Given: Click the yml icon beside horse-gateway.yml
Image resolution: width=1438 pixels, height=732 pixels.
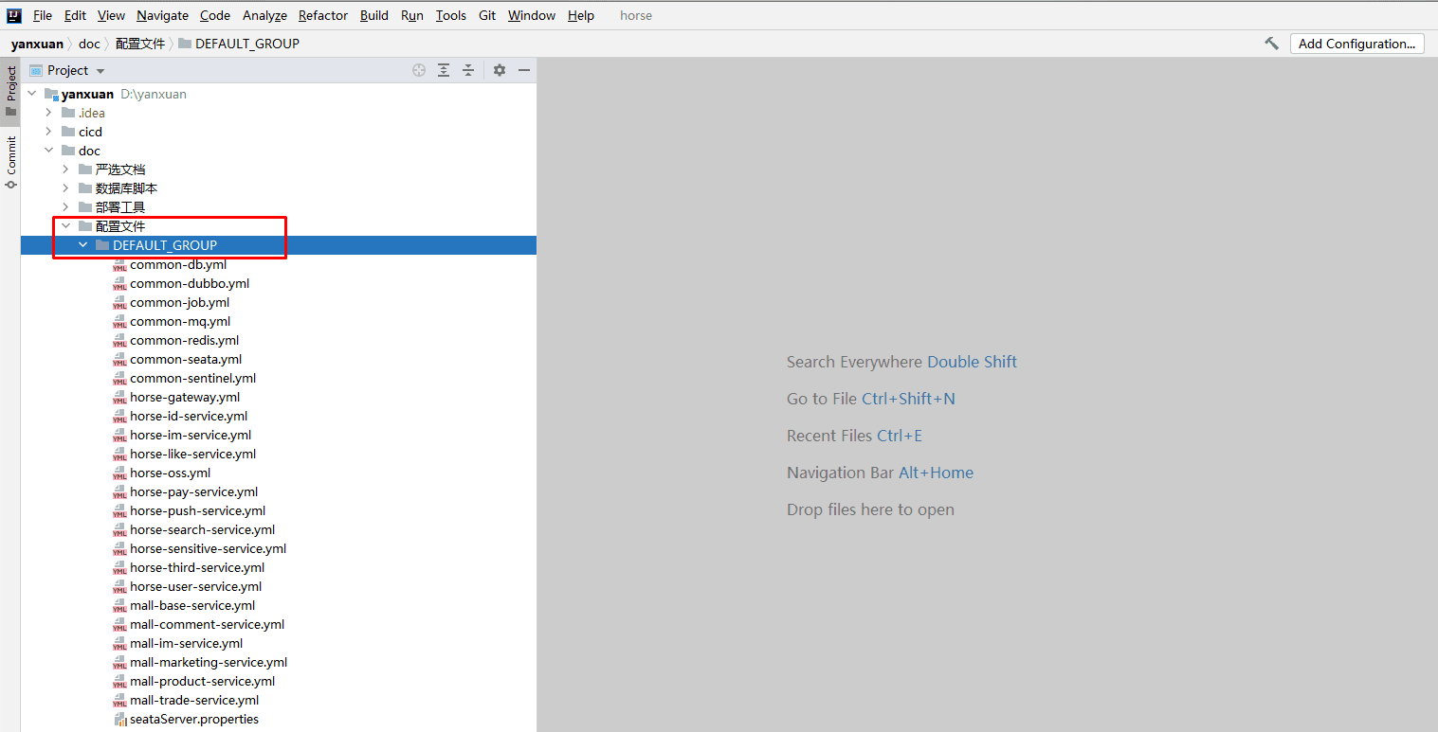Looking at the screenshot, I should [x=119, y=398].
